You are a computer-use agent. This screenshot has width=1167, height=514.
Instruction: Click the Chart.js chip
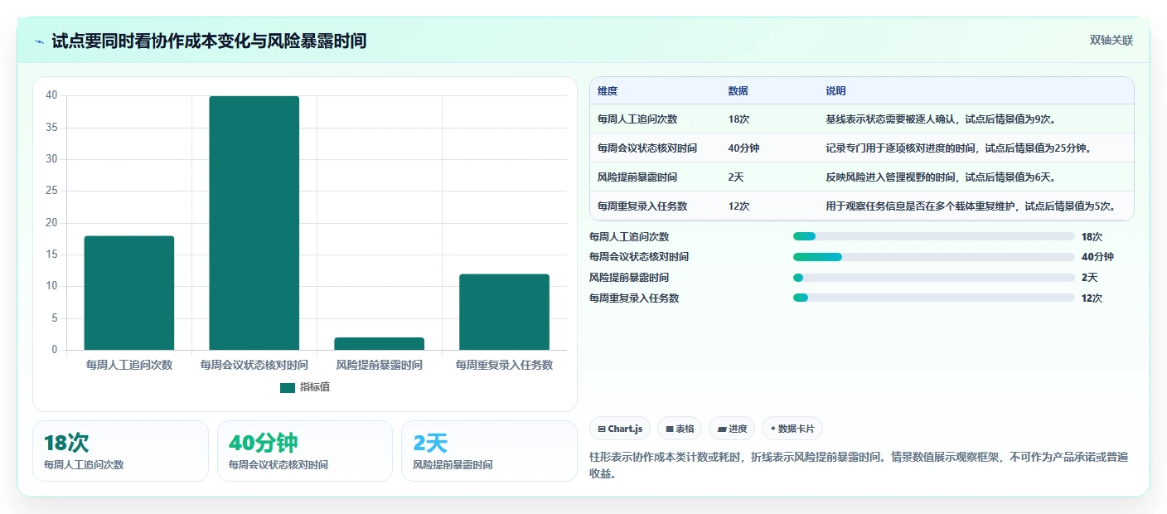pos(621,429)
